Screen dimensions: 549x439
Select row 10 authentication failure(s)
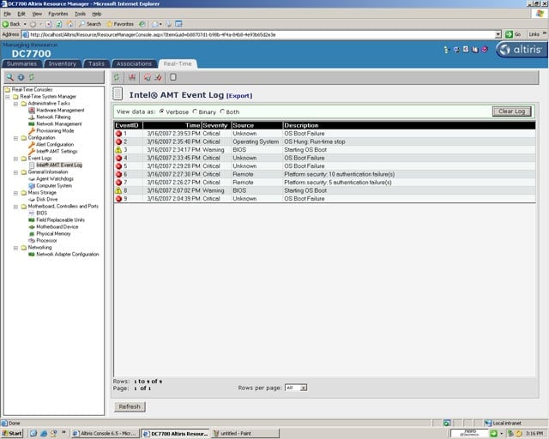click(x=324, y=174)
